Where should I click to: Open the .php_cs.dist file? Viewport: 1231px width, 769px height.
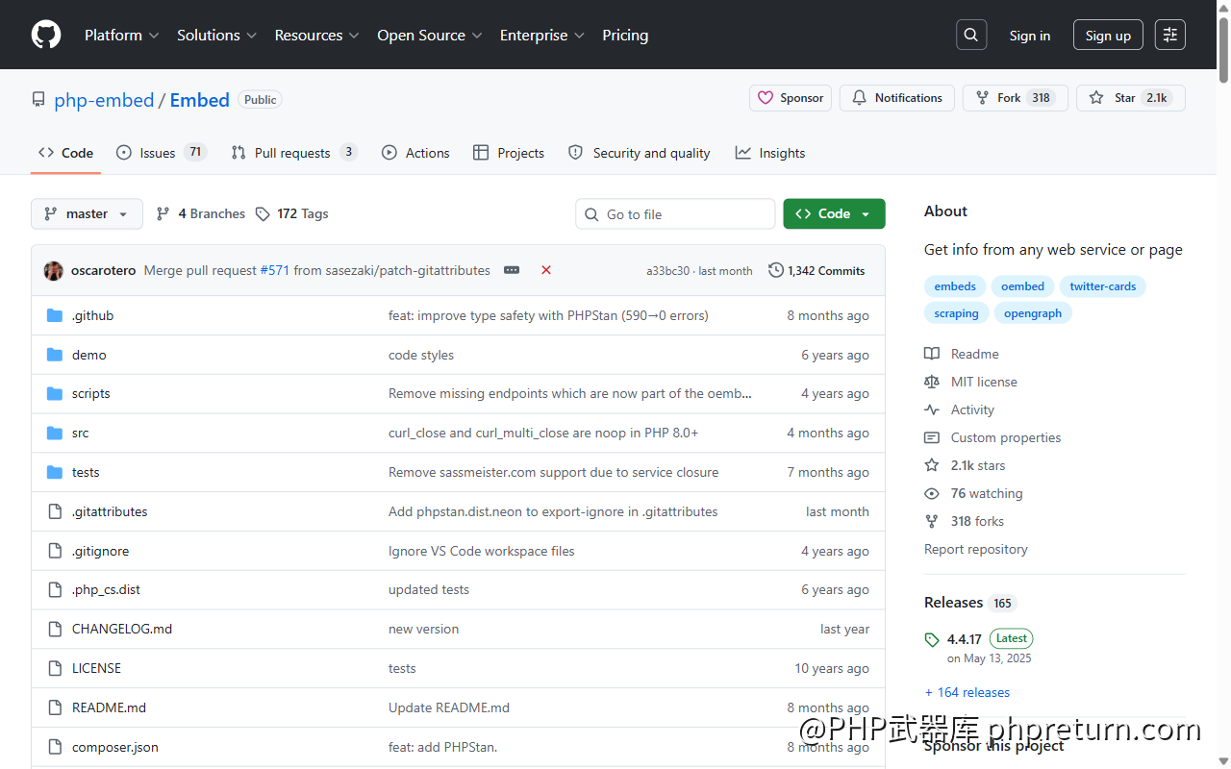(x=106, y=590)
